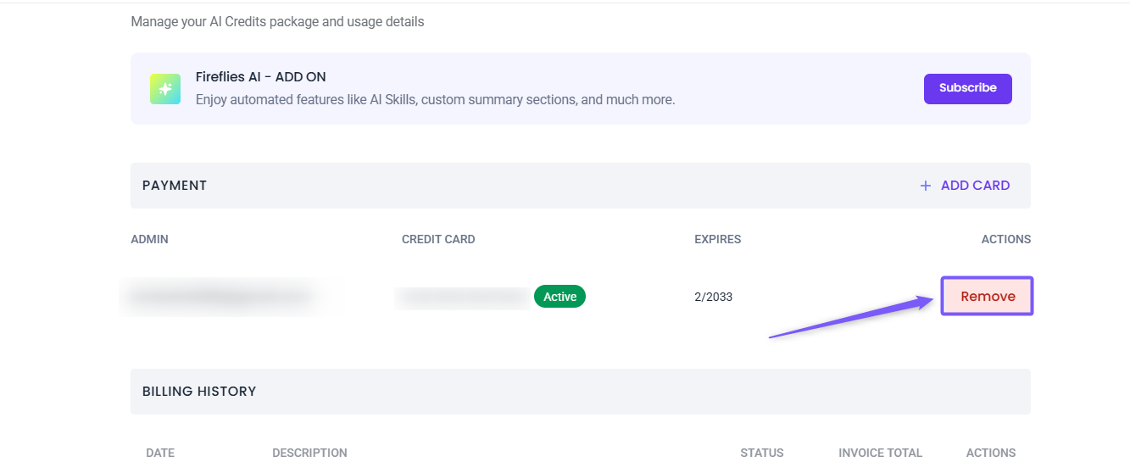Click the DESCRIPTION column header
The height and width of the screenshot is (473, 1130).
(x=309, y=453)
